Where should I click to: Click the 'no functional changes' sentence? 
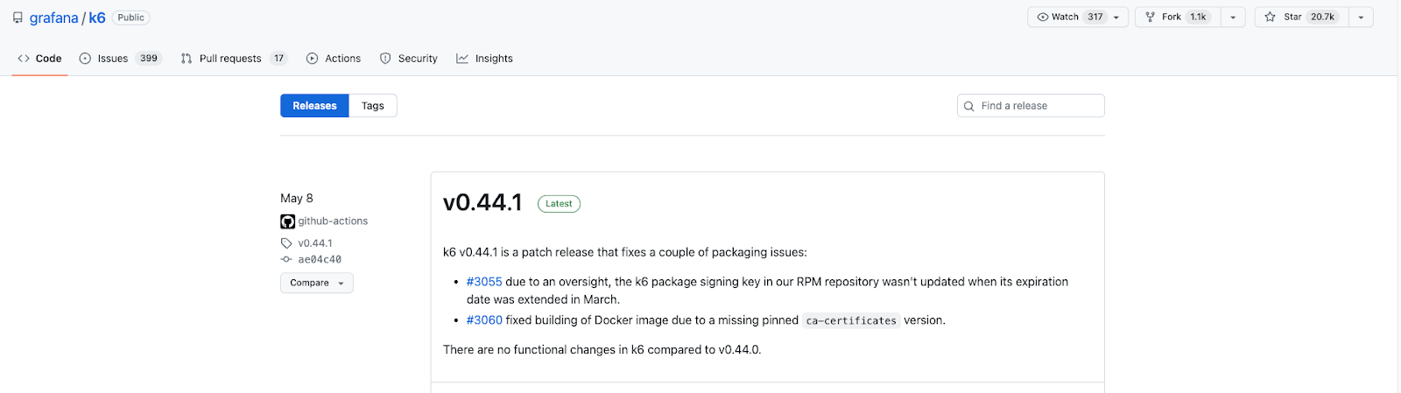pos(602,350)
